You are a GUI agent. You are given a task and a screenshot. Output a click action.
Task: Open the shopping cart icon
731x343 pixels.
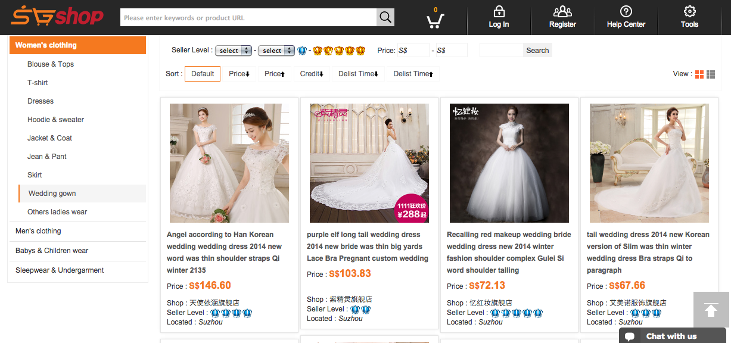[x=436, y=20]
